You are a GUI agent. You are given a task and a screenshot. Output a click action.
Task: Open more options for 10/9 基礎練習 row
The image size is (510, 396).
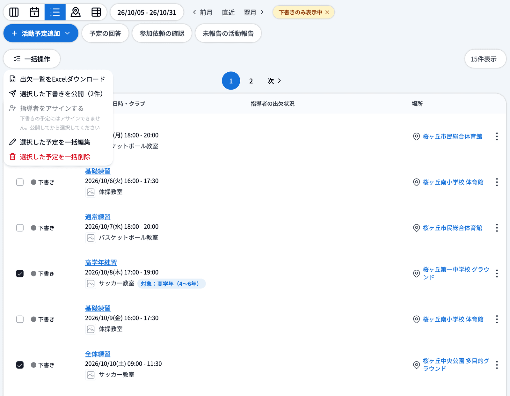coord(497,319)
